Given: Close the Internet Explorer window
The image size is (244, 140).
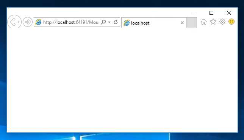Looking at the screenshot, I should click(229, 13).
